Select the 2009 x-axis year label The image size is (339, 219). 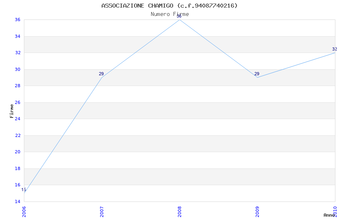[x=257, y=212]
